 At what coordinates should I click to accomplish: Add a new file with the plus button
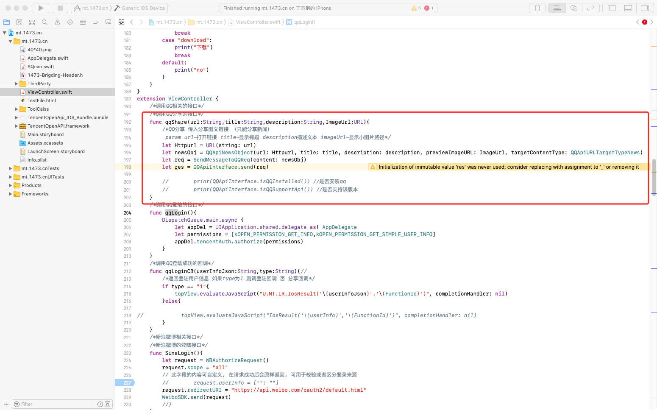point(6,404)
